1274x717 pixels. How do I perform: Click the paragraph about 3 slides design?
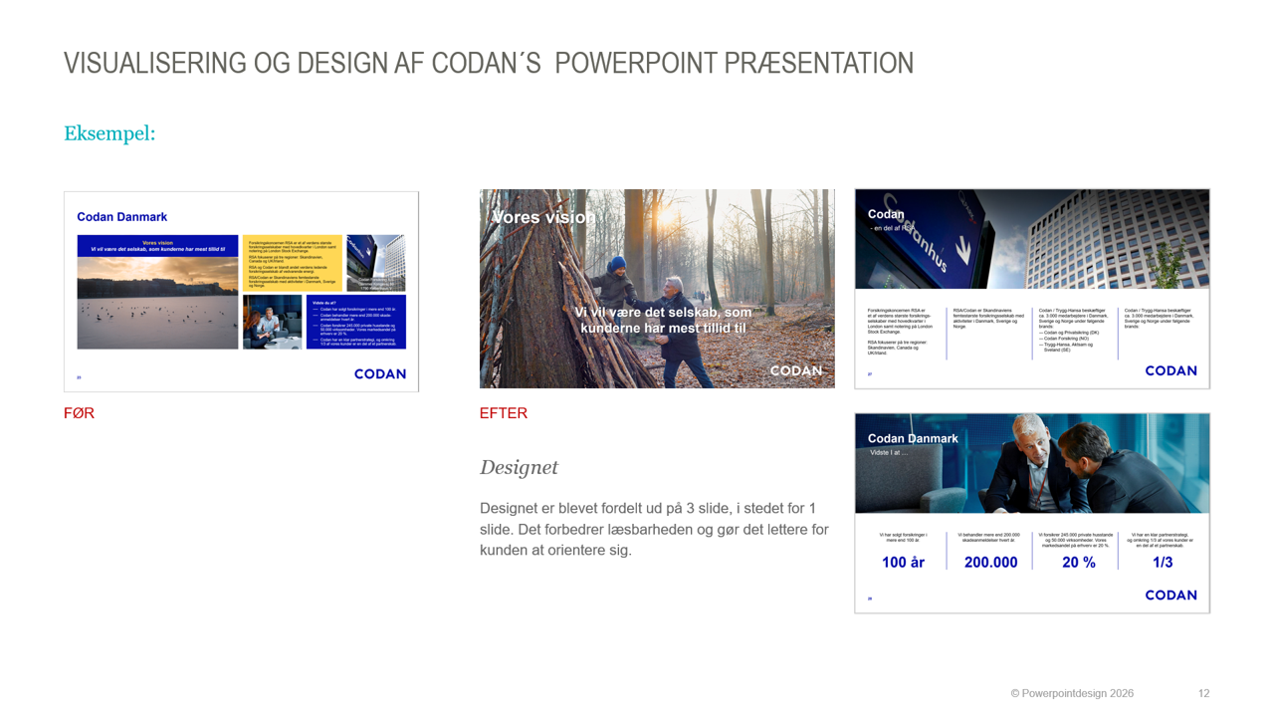pyautogui.click(x=654, y=529)
